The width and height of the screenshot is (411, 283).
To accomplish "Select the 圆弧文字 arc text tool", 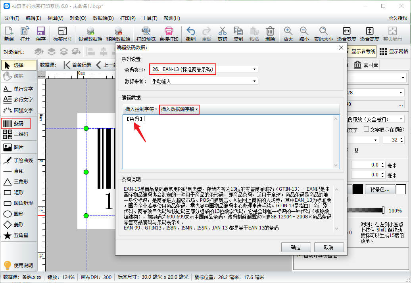I will (19, 111).
